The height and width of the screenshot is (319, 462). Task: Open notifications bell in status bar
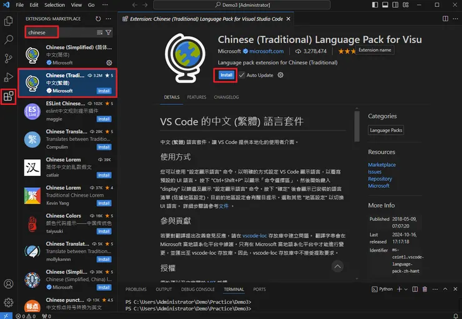pos(456,316)
